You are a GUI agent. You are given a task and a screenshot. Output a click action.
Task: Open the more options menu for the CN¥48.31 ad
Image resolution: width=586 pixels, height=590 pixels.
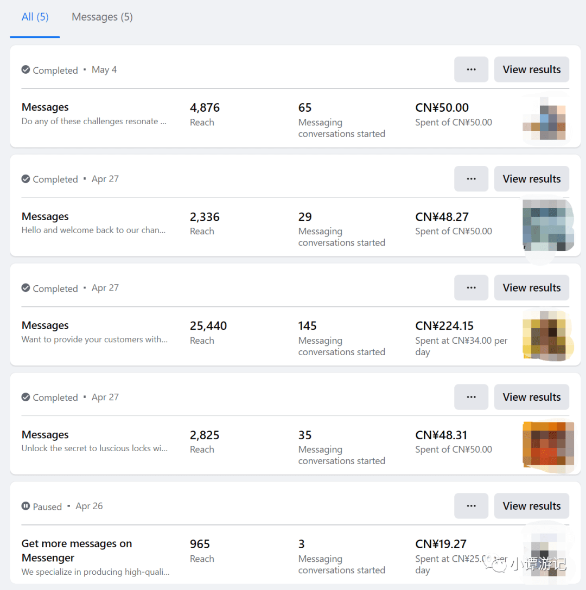pos(471,397)
